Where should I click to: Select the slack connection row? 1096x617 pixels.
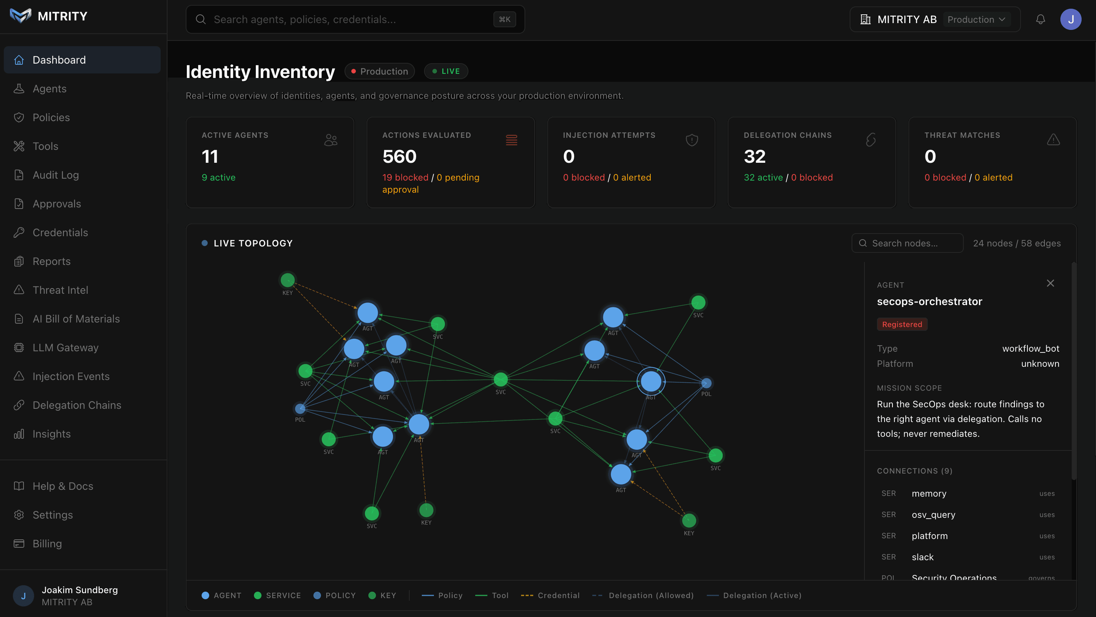point(968,557)
